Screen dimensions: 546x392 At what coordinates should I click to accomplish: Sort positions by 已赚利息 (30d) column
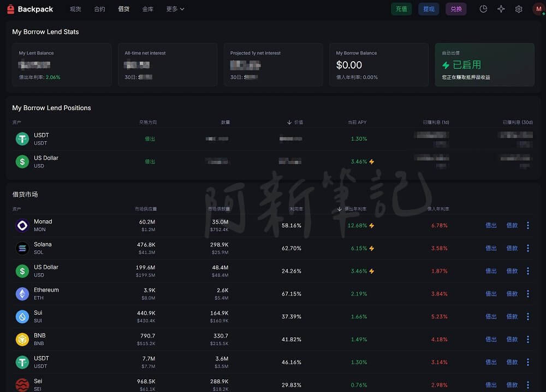click(x=518, y=122)
